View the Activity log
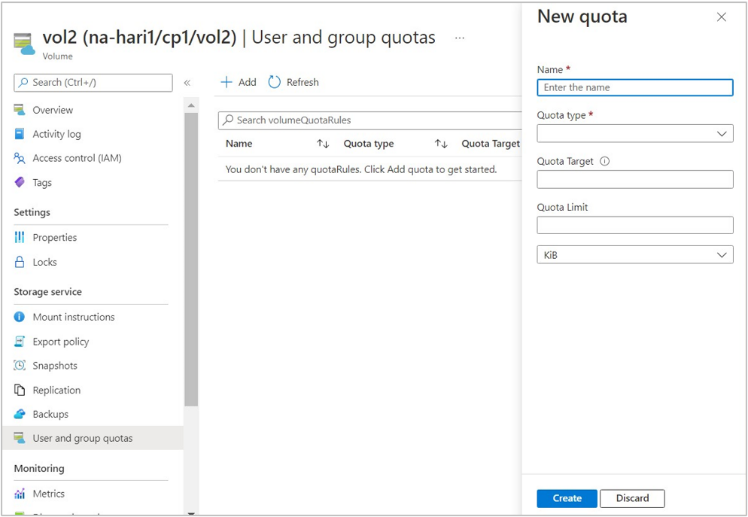Screen dimensions: 748x517 pyautogui.click(x=56, y=134)
